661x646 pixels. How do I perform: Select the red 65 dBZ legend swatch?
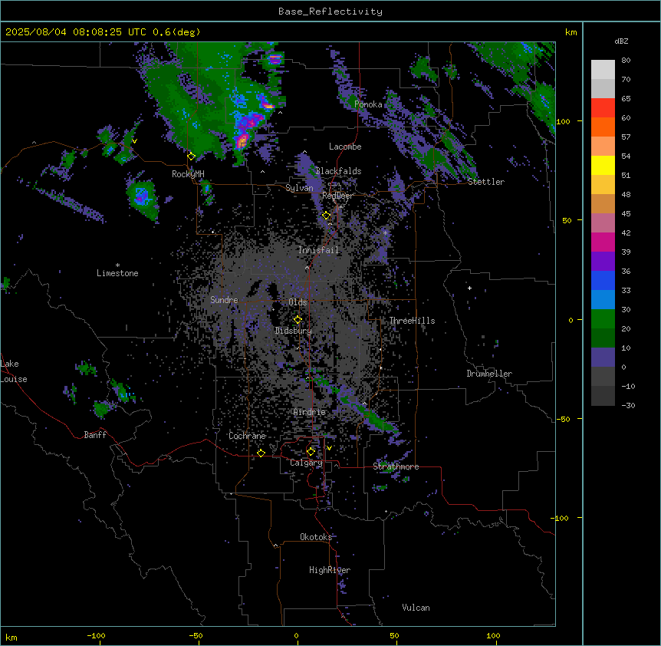[603, 108]
